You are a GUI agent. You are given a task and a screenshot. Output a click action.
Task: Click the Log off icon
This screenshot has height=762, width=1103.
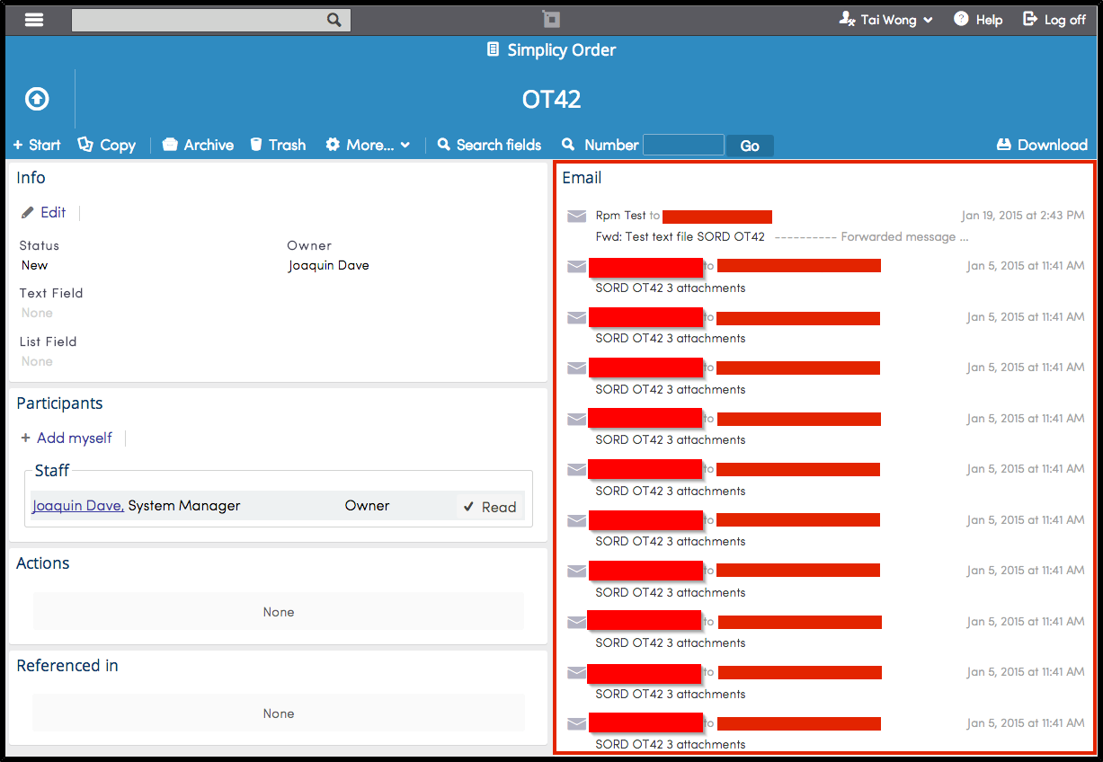coord(1030,19)
